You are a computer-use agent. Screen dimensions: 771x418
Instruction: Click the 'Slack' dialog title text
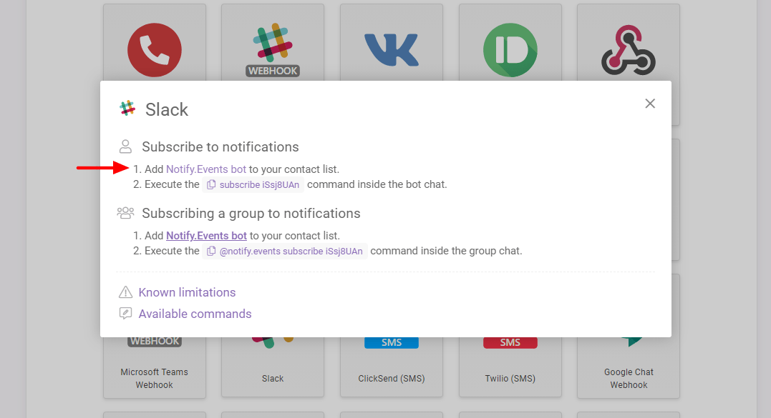pyautogui.click(x=167, y=109)
